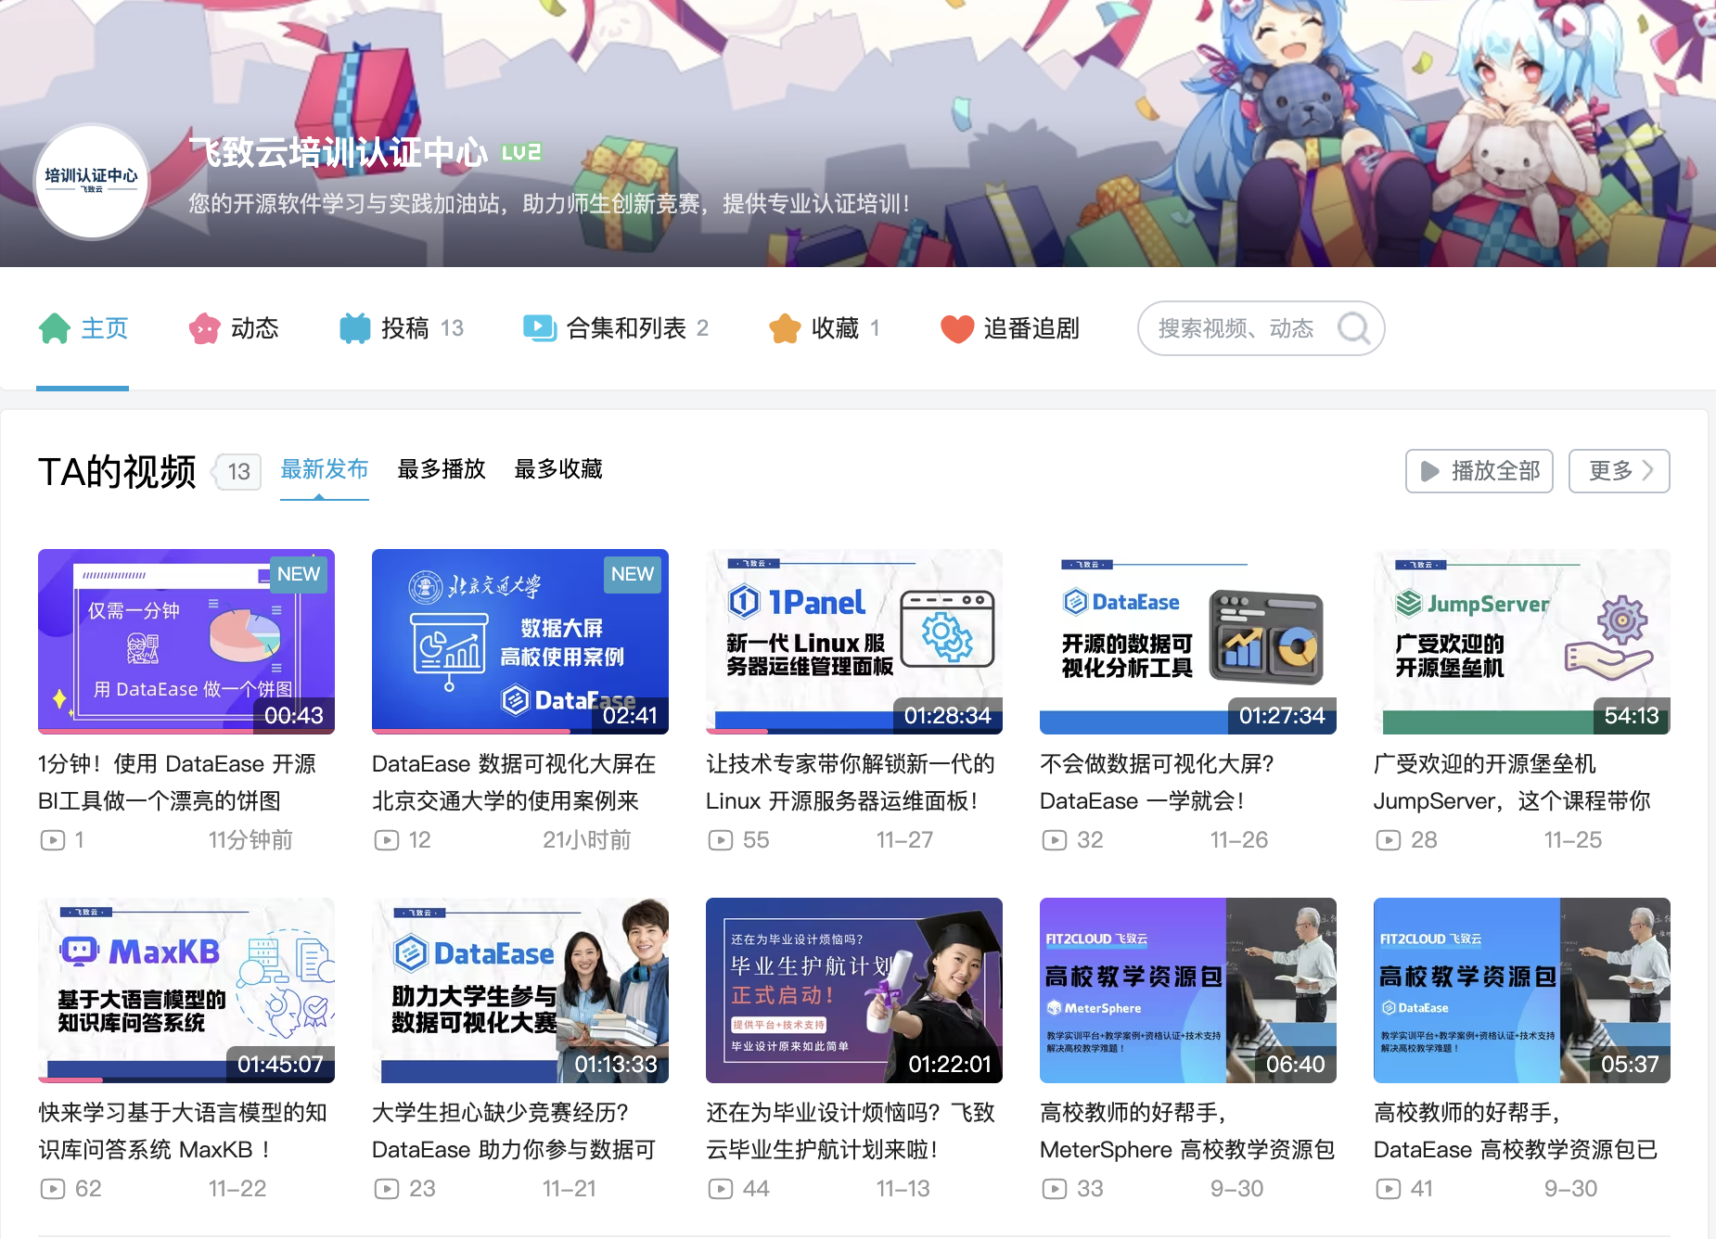Click play count icon showing 44 views

[x=721, y=1189]
